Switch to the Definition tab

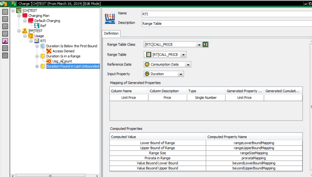(111, 33)
